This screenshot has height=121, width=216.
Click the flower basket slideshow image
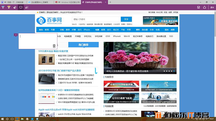tap(140, 58)
